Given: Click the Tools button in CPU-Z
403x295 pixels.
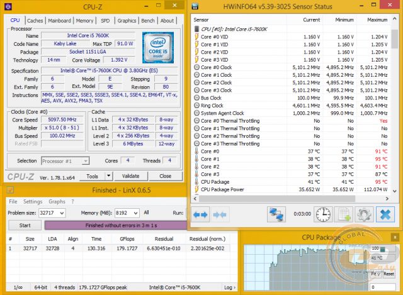Looking at the screenshot, I should [93, 176].
